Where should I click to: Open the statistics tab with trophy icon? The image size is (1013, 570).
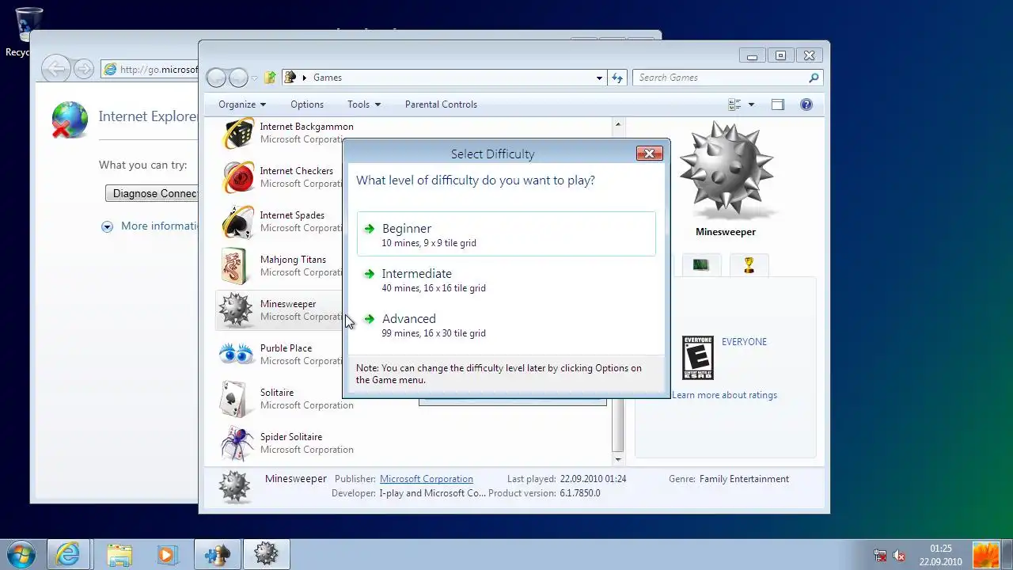click(x=749, y=265)
